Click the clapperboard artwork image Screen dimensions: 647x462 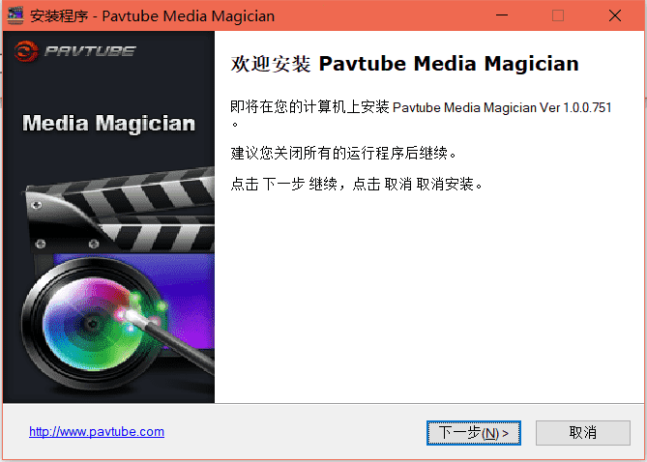pos(120,209)
